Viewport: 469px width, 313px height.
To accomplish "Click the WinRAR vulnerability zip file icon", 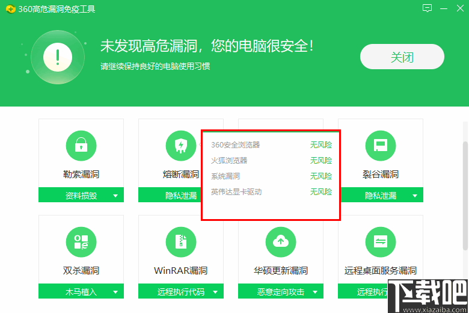I will pyautogui.click(x=181, y=242).
